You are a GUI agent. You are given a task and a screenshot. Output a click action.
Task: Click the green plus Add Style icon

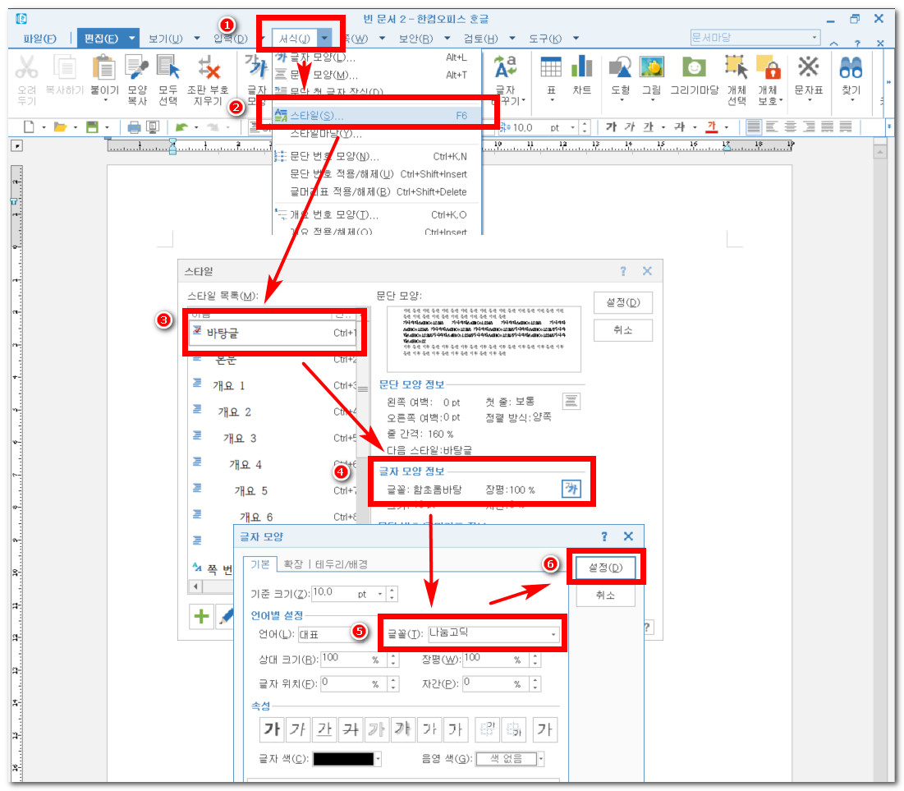[x=202, y=616]
